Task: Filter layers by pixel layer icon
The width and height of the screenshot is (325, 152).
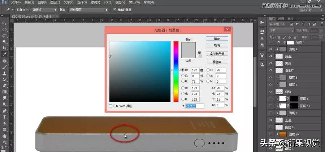Action: tap(292, 24)
